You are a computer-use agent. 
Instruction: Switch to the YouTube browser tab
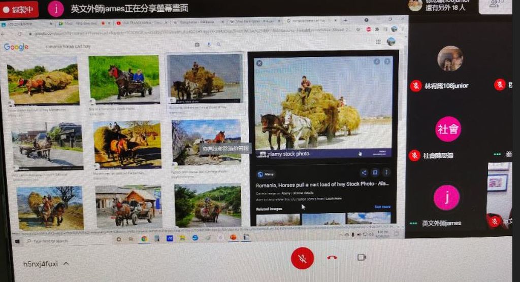142,23
